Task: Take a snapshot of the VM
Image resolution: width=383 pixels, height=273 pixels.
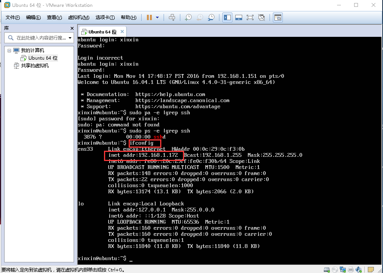Action: click(x=188, y=17)
